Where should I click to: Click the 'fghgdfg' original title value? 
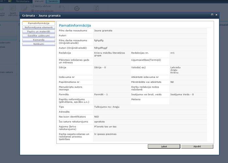99,40
